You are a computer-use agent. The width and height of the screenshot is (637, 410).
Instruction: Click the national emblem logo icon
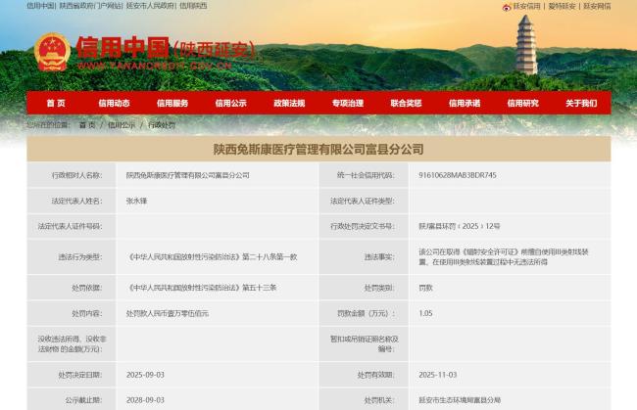tap(52, 52)
